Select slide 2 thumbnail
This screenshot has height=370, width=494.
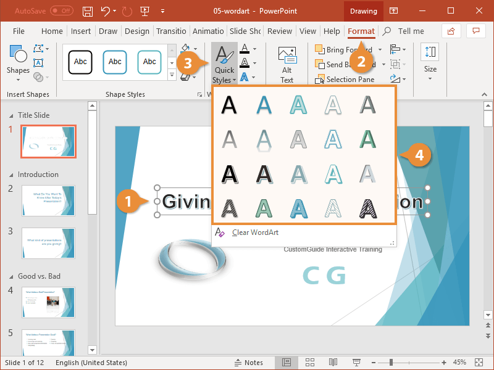click(x=48, y=200)
